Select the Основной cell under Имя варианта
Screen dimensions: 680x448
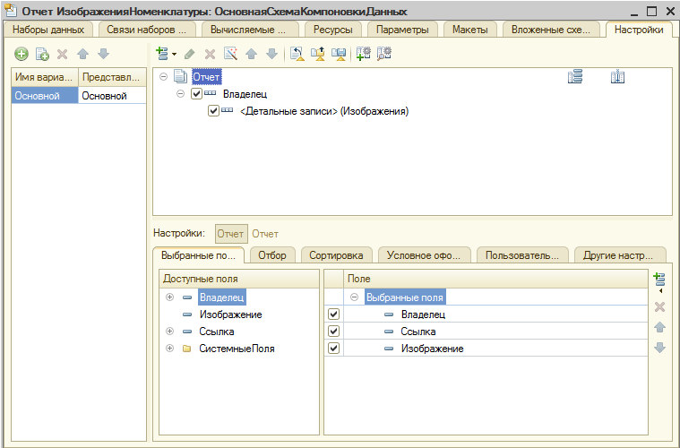click(45, 96)
